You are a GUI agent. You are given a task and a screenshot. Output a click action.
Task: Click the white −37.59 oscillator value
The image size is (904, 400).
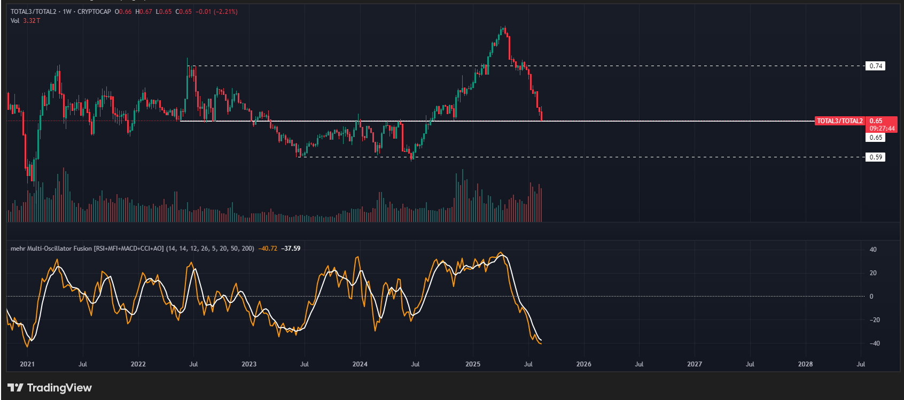(x=291, y=249)
